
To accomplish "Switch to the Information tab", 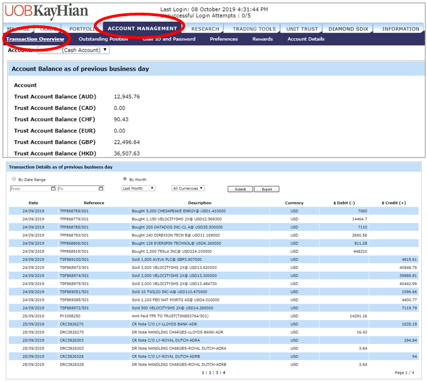I will click(x=400, y=29).
